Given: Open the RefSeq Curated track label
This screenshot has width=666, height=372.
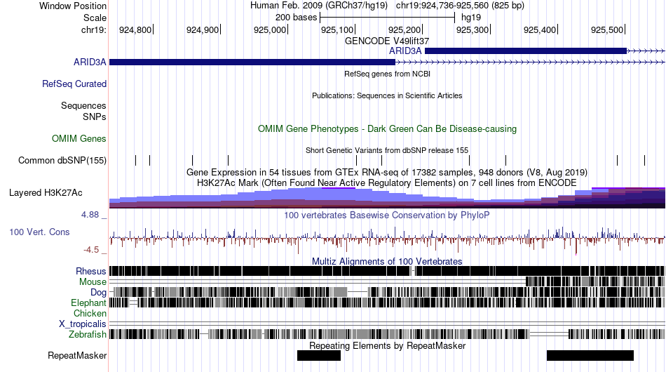Looking at the screenshot, I should [74, 84].
